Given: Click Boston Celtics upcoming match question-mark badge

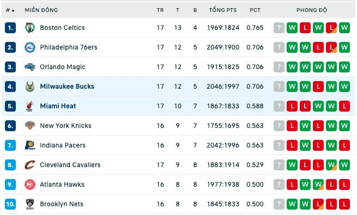Looking at the screenshot, I should click(279, 28).
